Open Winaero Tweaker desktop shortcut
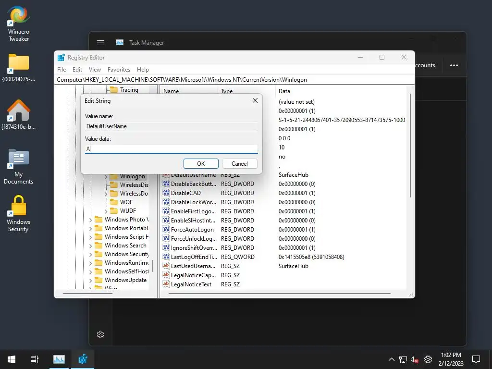This screenshot has width=492, height=369. (x=19, y=24)
